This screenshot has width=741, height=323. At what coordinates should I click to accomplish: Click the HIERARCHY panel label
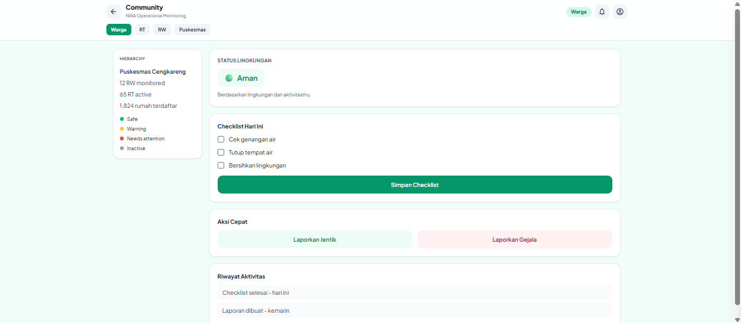[132, 59]
